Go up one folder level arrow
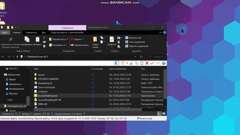The image size is (240, 135). pyautogui.click(x=17, y=57)
